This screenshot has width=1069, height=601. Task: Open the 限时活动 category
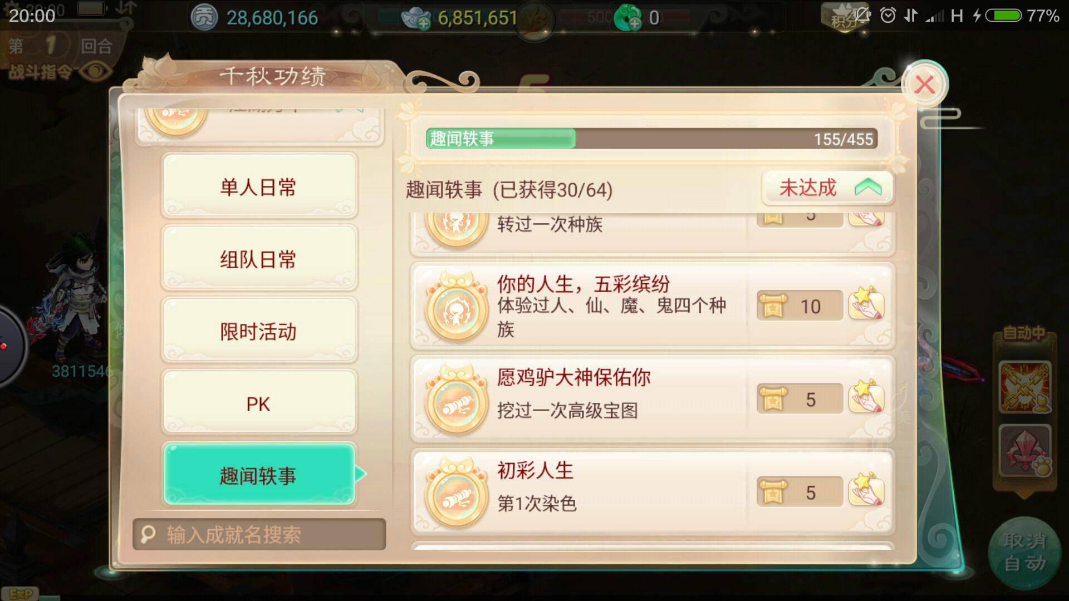[x=259, y=331]
